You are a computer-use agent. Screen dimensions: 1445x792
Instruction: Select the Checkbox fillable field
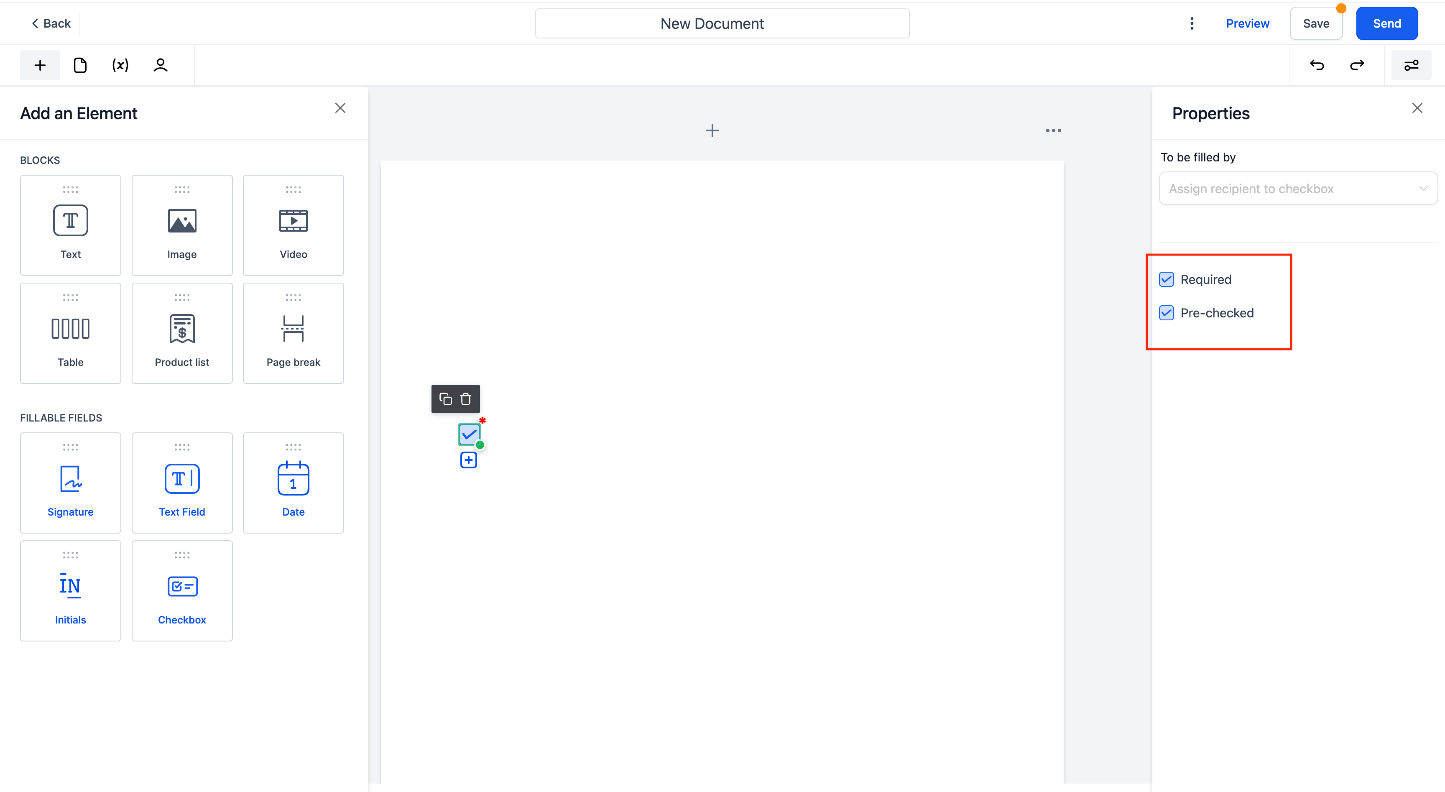[x=182, y=590]
